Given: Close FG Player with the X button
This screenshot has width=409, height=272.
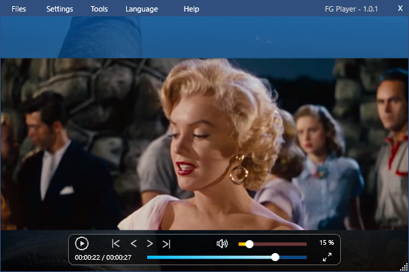Looking at the screenshot, I should (400, 8).
